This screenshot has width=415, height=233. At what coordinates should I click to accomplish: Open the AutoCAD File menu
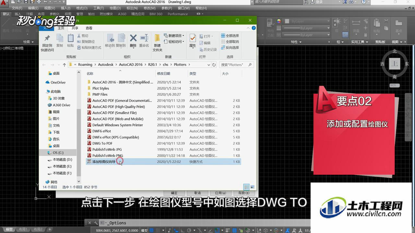17,8
